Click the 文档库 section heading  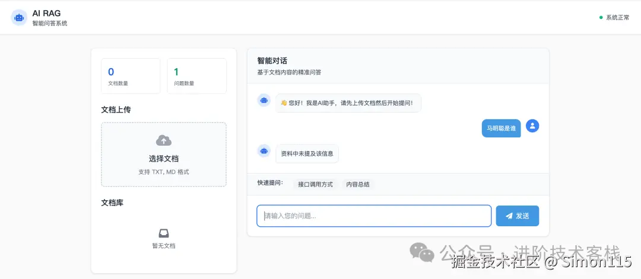click(x=112, y=203)
